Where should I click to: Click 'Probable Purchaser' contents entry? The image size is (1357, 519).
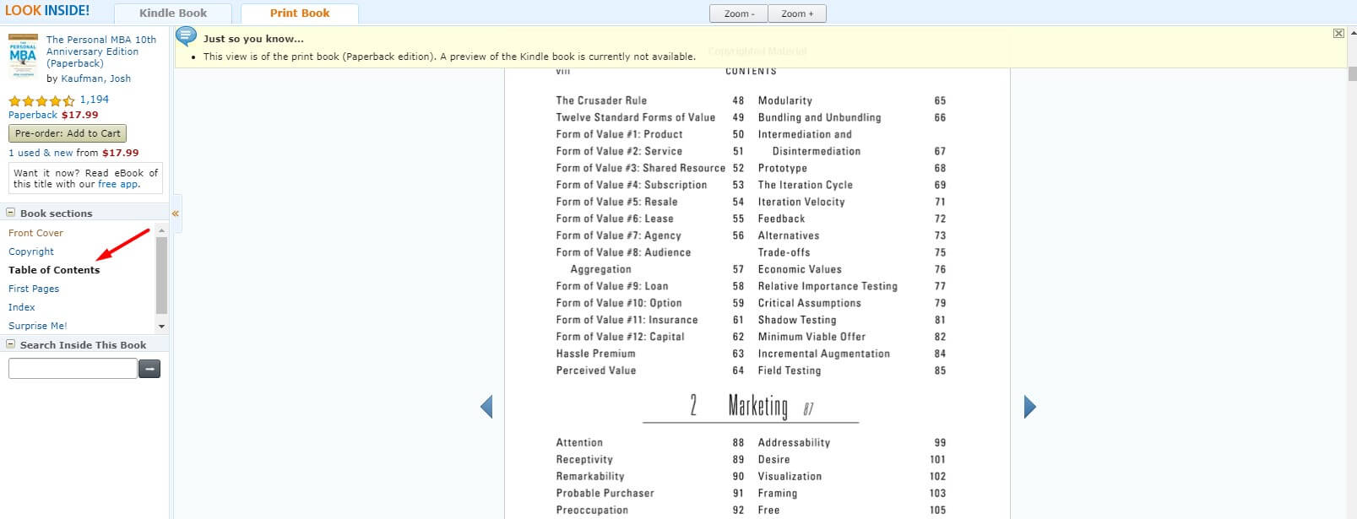605,493
